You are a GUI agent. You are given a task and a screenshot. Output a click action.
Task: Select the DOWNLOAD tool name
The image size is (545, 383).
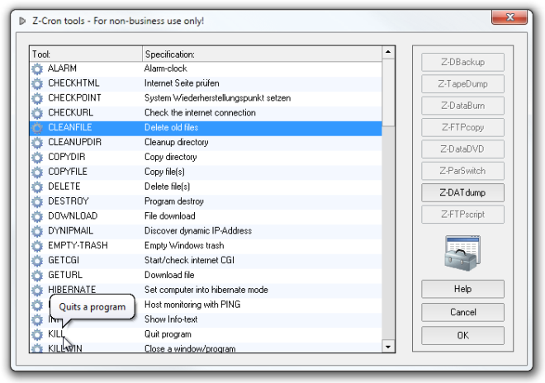[73, 215]
